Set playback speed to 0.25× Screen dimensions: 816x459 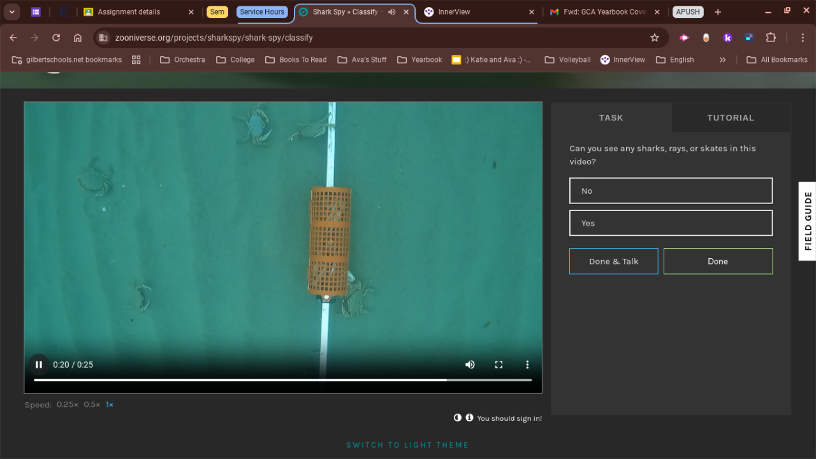(x=67, y=405)
